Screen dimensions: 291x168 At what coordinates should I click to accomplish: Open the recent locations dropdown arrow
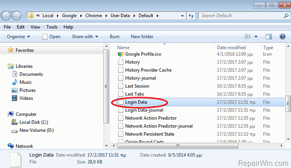24,16
